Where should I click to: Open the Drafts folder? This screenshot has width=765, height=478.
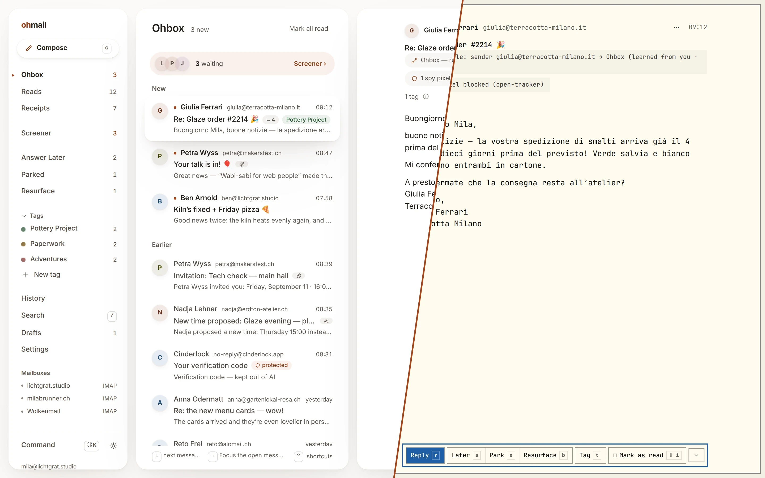[69, 332]
